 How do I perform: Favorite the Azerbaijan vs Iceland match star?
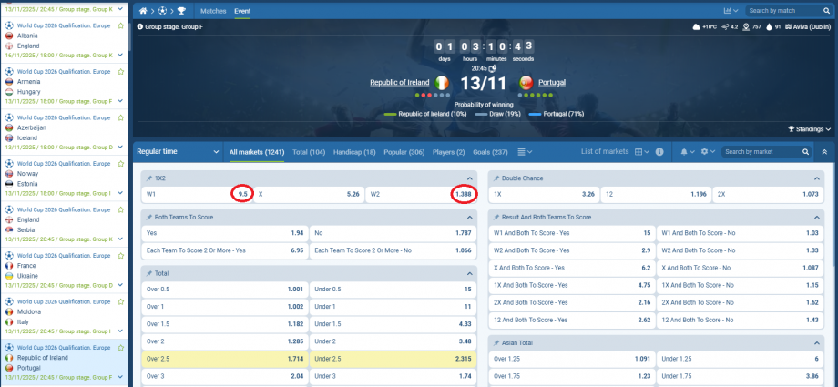click(x=121, y=117)
